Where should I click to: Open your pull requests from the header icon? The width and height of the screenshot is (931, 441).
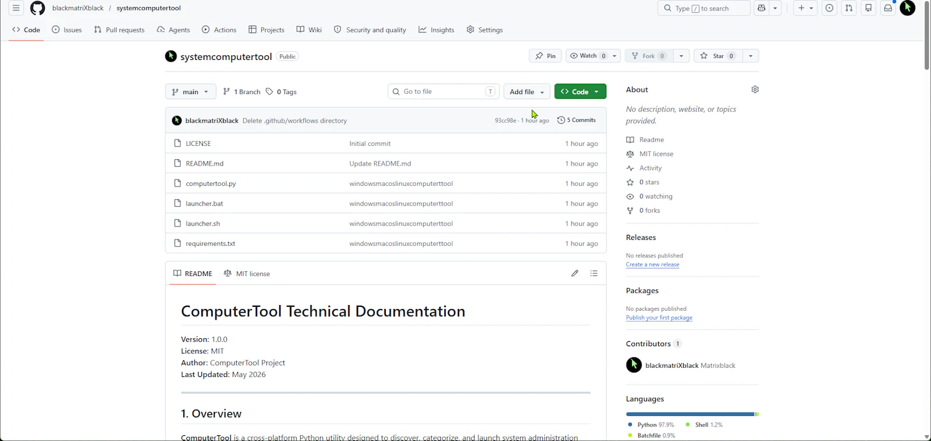click(849, 8)
